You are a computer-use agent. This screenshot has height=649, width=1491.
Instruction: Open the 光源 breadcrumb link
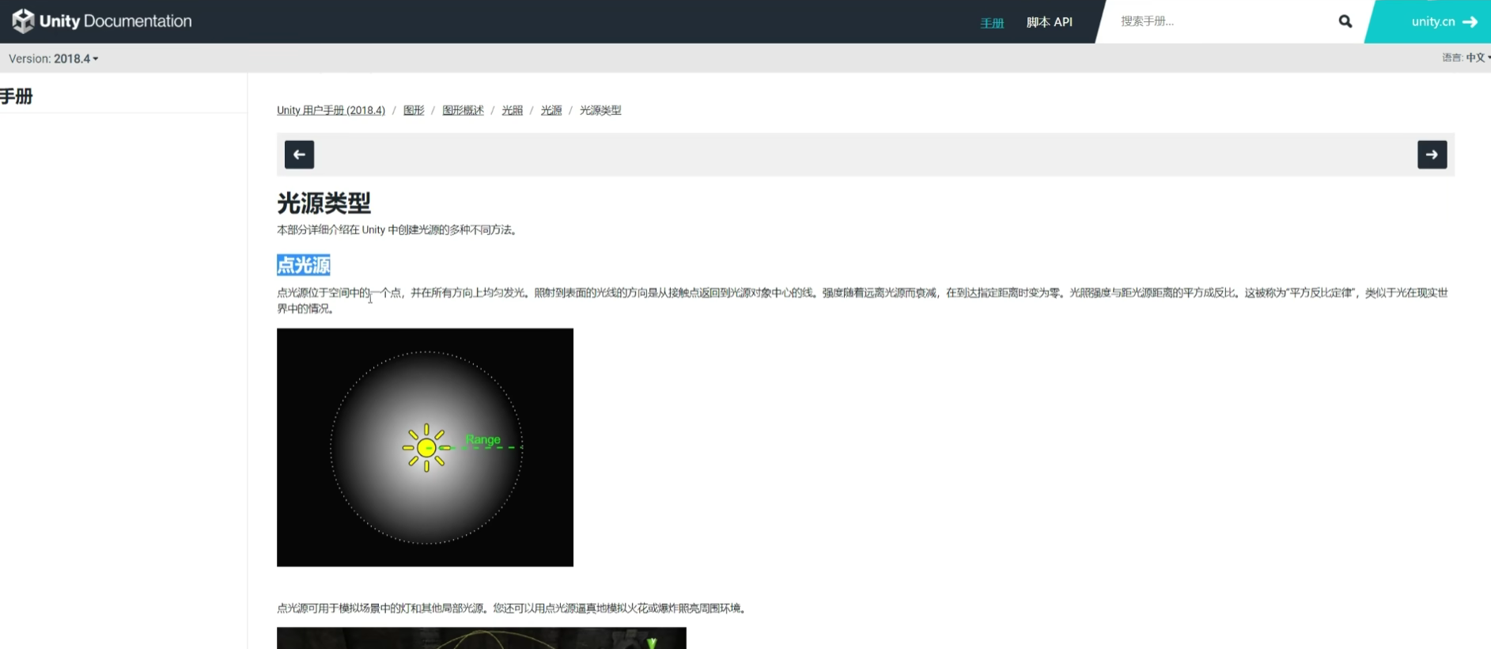click(x=551, y=110)
